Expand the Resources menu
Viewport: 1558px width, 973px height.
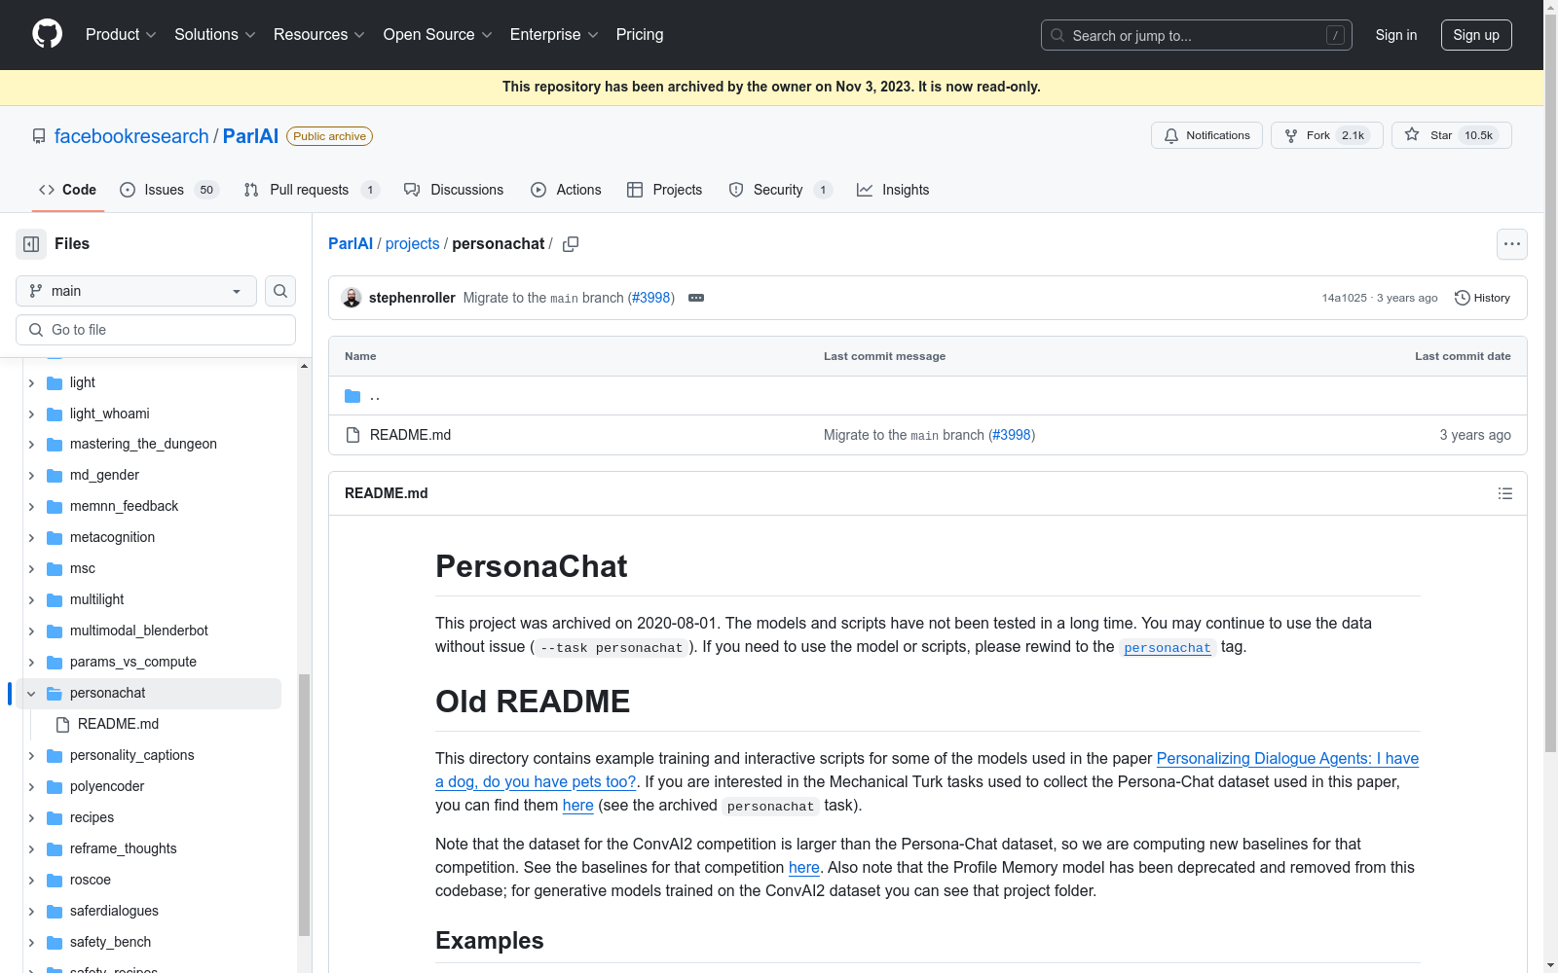(x=319, y=34)
